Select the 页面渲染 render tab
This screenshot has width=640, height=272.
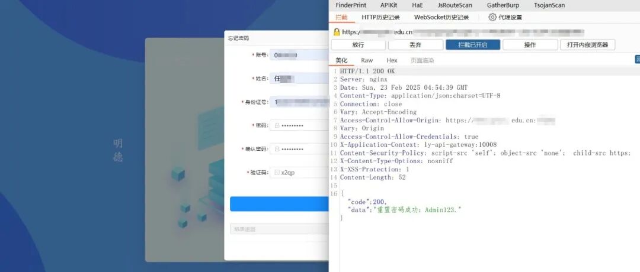(422, 60)
